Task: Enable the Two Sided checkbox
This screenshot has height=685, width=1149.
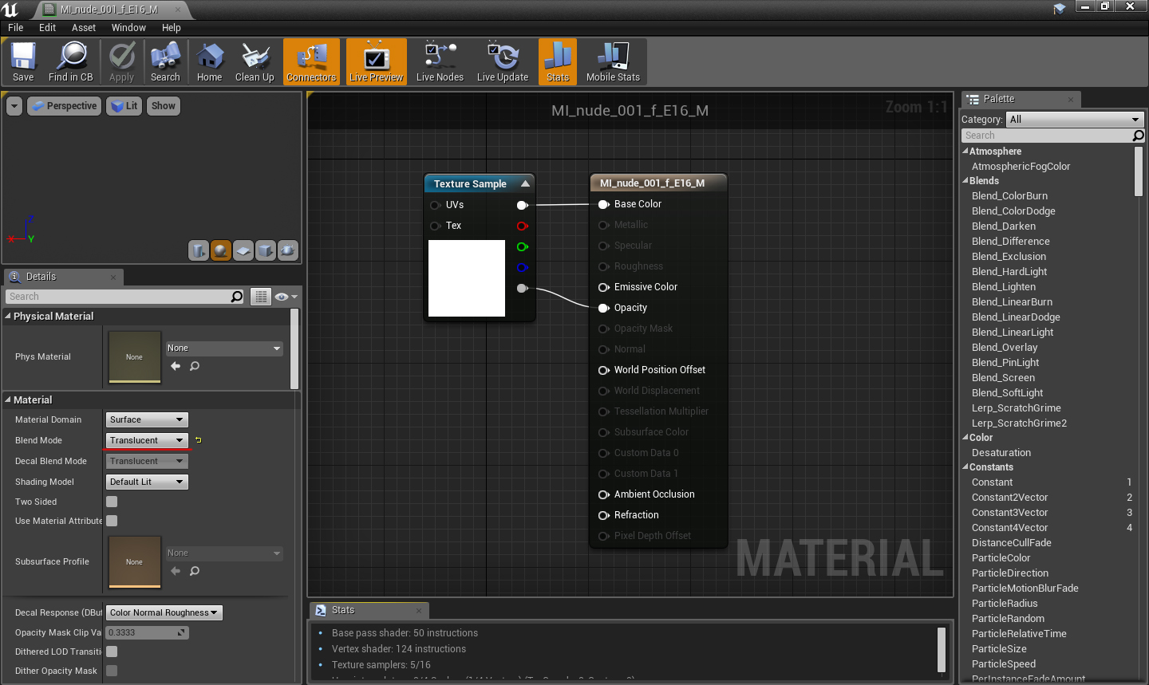Action: coord(112,502)
